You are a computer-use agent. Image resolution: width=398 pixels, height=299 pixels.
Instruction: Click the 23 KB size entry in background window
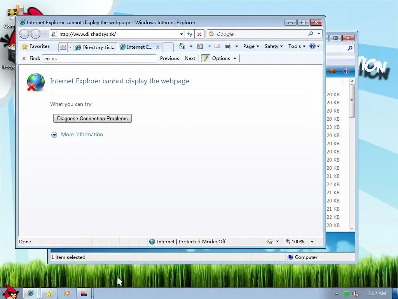(333, 127)
